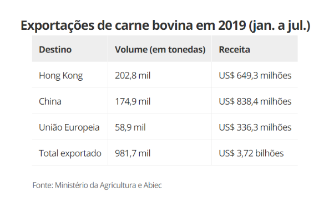Click the 202,8 mil volume cell

coord(133,75)
